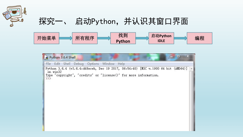The height and width of the screenshot is (137, 243).
Task: Click the 开始菜单 step box
Action: coord(47,38)
